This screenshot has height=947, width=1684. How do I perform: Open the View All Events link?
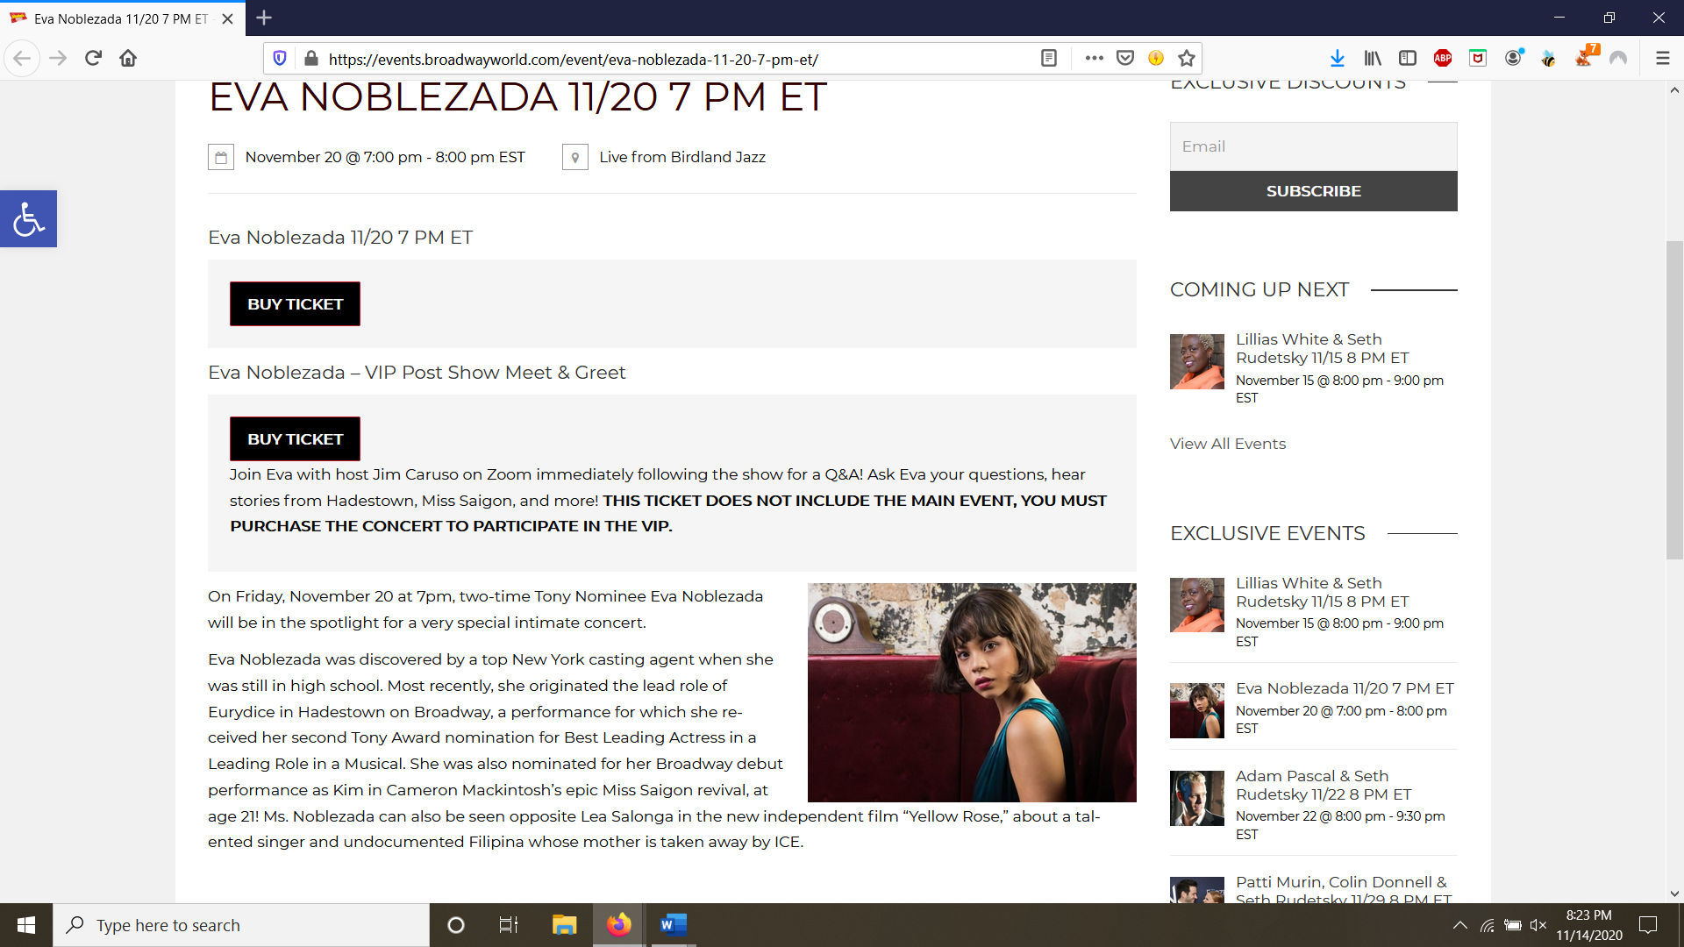pos(1227,444)
